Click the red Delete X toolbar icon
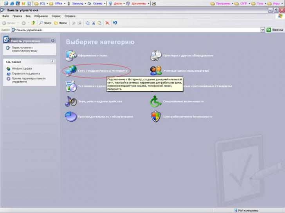The width and height of the screenshot is (285, 213). 107,23
